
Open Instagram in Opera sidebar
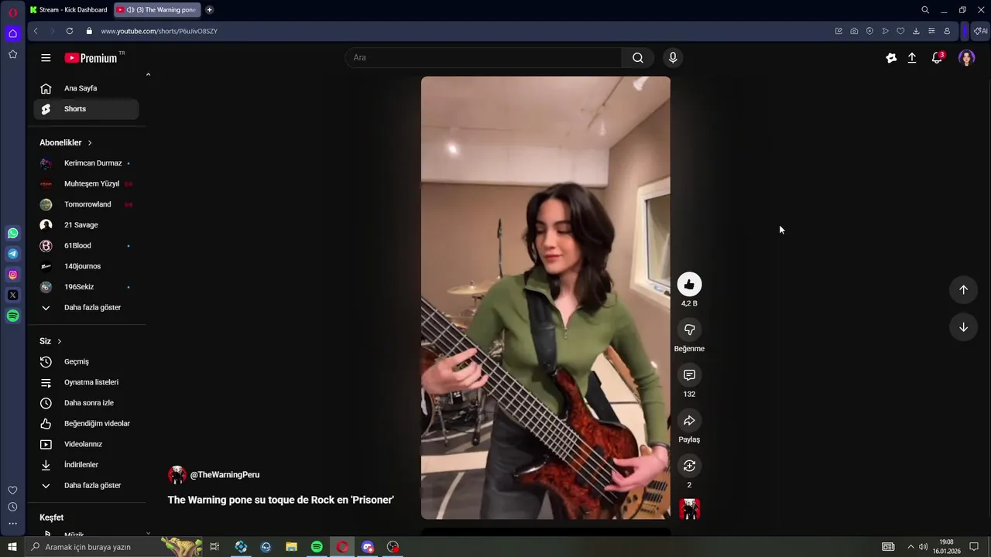(x=13, y=275)
